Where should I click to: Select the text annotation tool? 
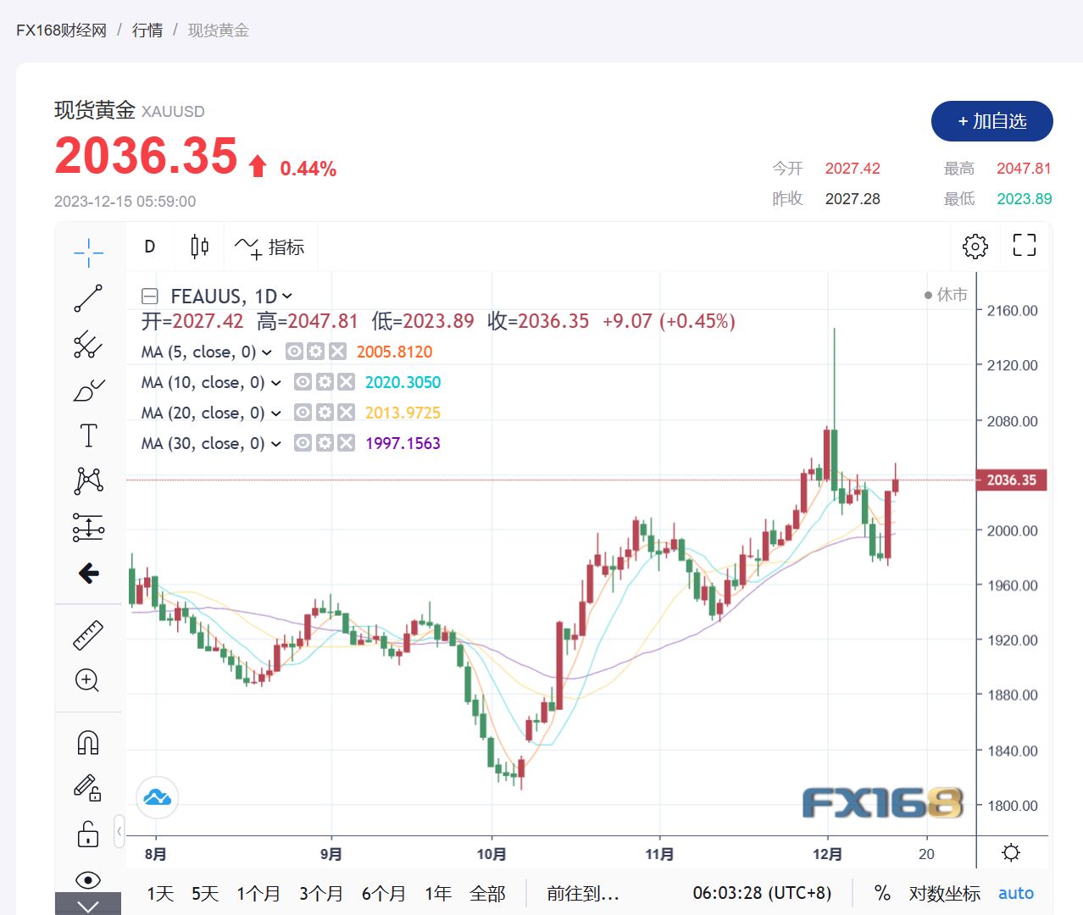pos(88,435)
